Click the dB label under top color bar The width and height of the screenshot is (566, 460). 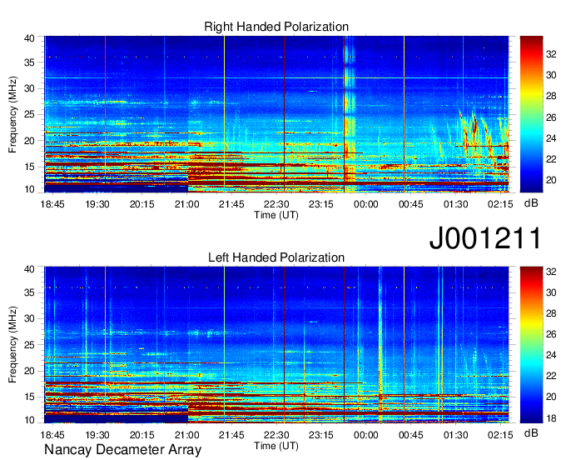(x=531, y=203)
